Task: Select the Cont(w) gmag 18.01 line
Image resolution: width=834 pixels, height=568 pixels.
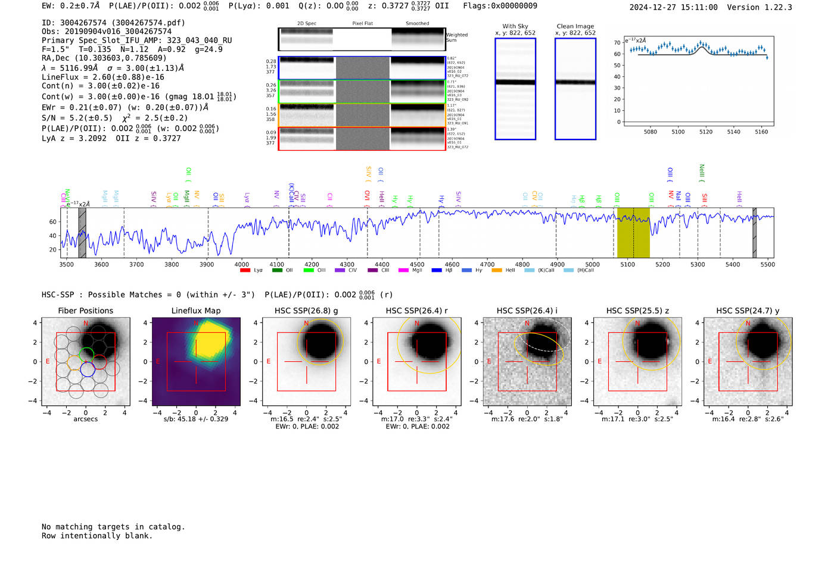Action: point(138,96)
